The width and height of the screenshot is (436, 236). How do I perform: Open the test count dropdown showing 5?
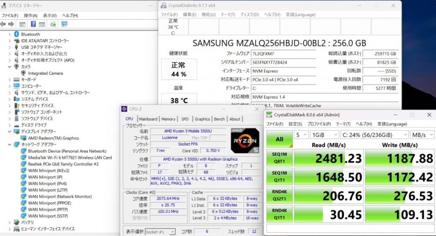click(x=301, y=135)
